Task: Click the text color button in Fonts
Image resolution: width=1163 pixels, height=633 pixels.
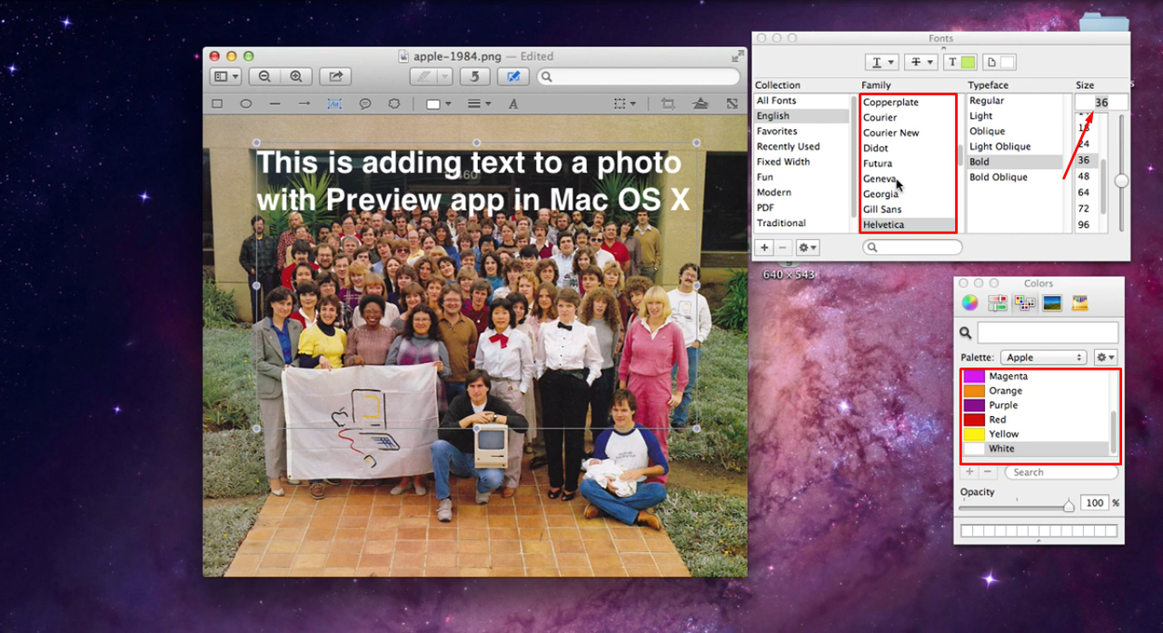Action: pos(961,62)
